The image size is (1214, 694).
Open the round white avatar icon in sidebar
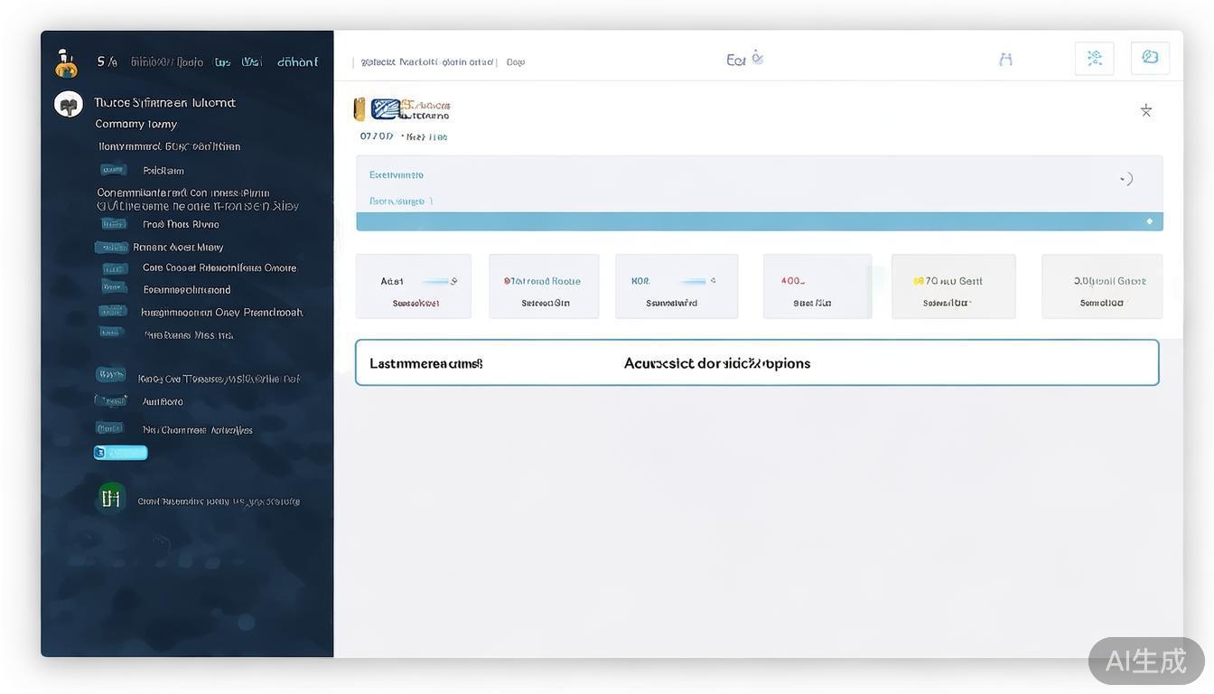[69, 105]
